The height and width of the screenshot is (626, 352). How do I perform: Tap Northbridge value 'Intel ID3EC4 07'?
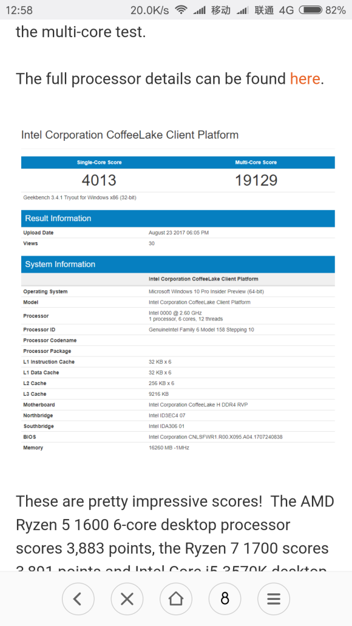pos(168,415)
